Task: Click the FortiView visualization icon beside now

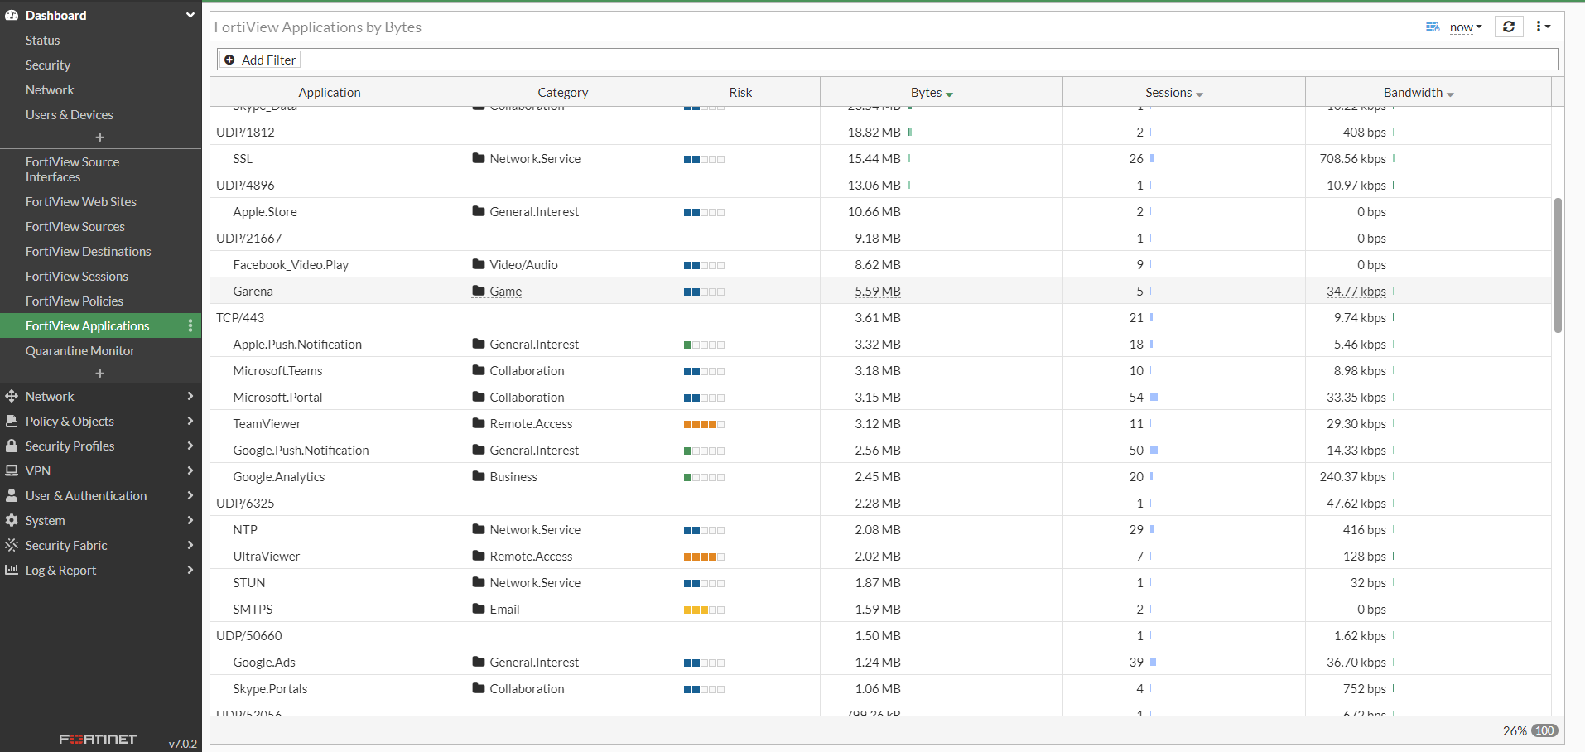Action: (1433, 27)
